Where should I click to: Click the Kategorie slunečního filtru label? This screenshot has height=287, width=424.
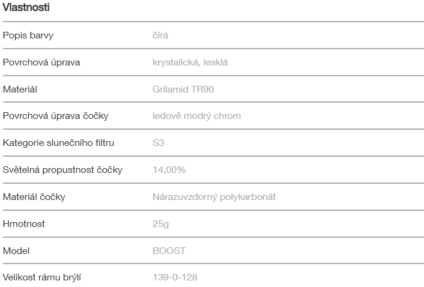(x=58, y=143)
